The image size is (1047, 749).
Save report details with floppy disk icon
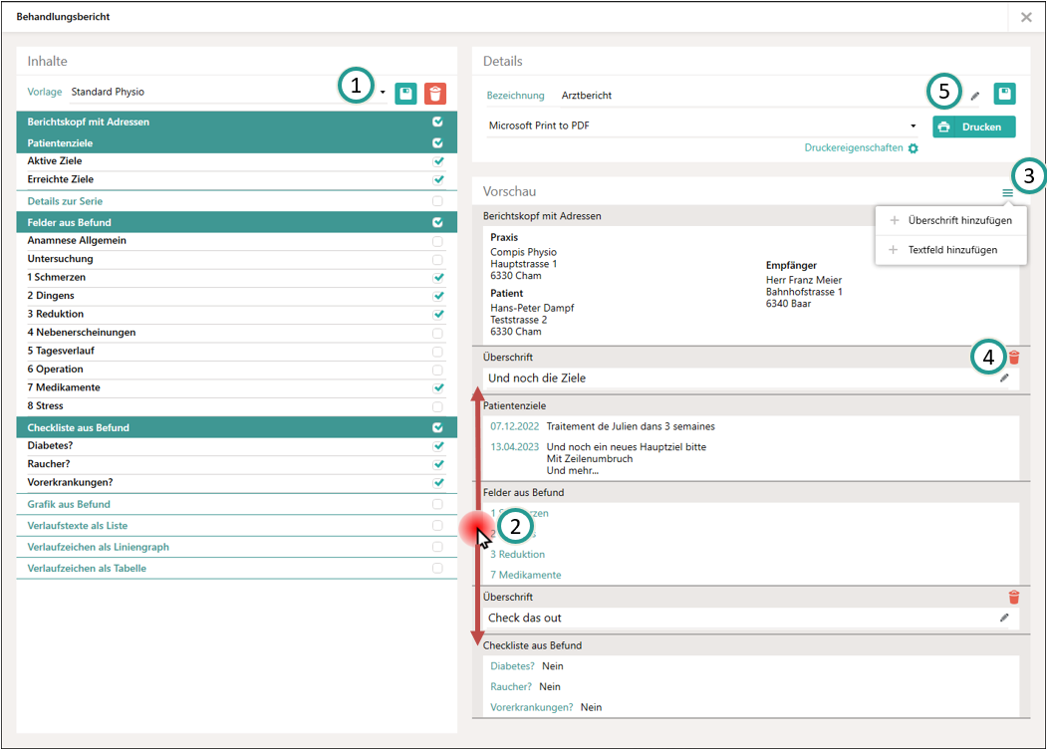(1004, 94)
